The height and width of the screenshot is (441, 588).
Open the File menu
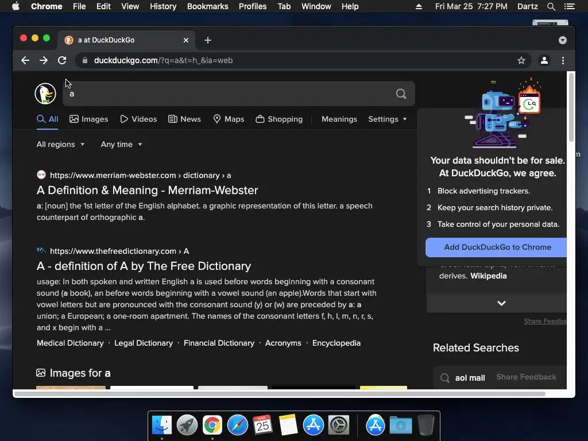point(79,6)
